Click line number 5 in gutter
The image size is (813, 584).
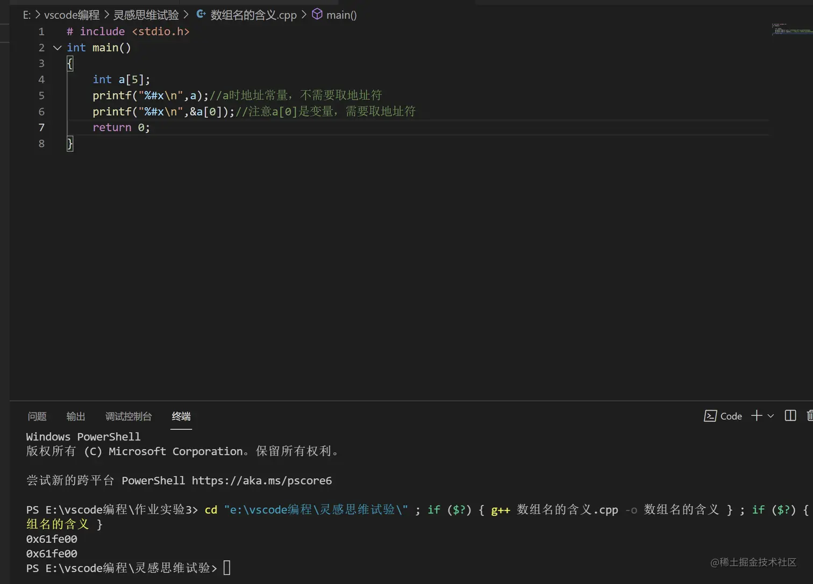[41, 96]
